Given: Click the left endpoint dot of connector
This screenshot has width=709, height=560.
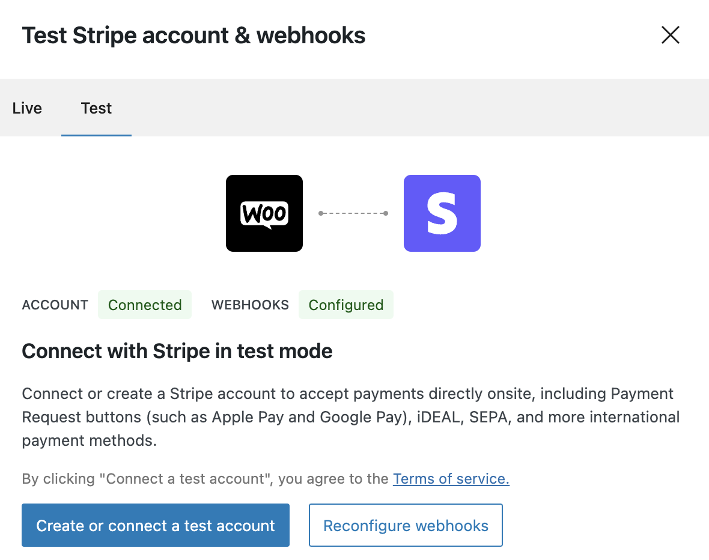Looking at the screenshot, I should [321, 213].
